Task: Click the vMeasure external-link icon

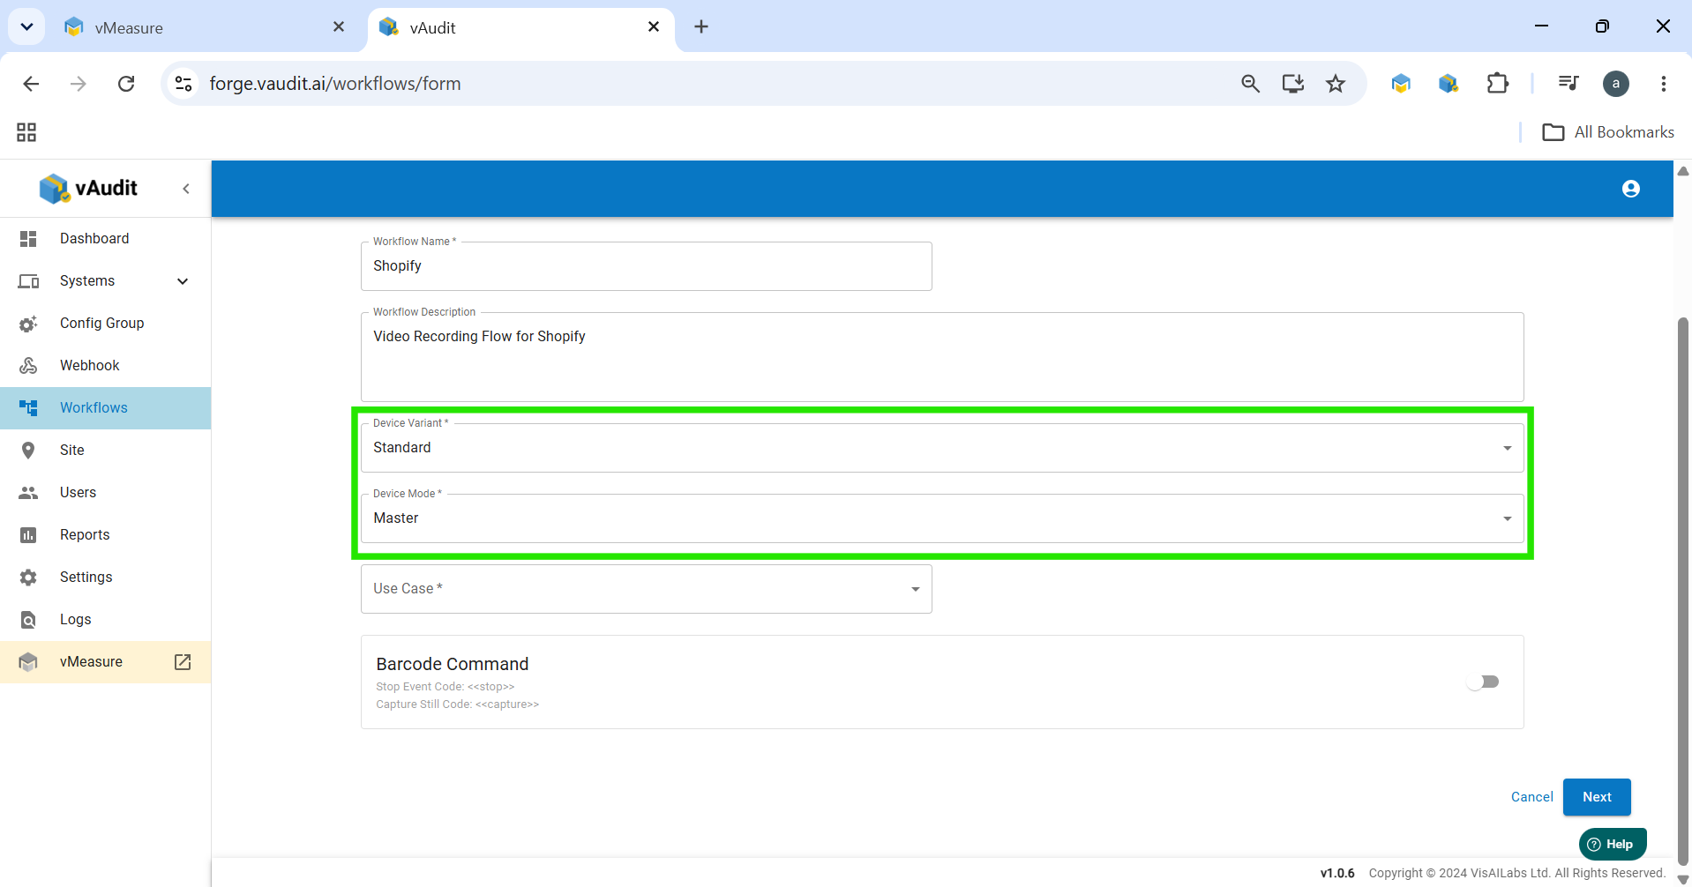Action: [183, 662]
